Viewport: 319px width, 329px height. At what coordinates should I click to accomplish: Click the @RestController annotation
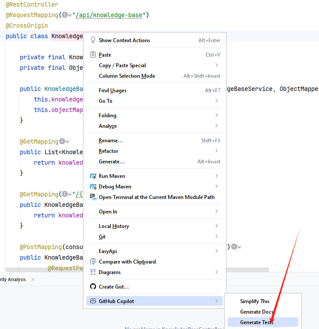(x=32, y=4)
